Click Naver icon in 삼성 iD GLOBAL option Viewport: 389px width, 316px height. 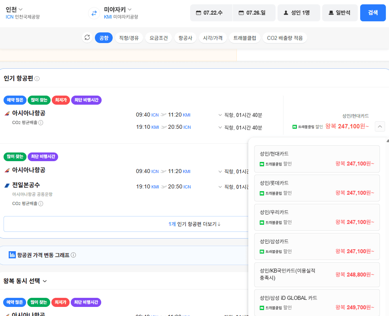pos(262,308)
